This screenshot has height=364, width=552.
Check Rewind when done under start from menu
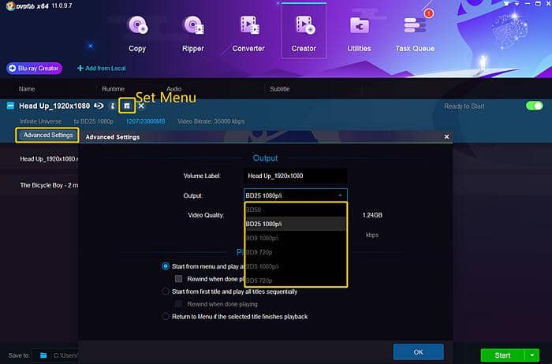[179, 279]
